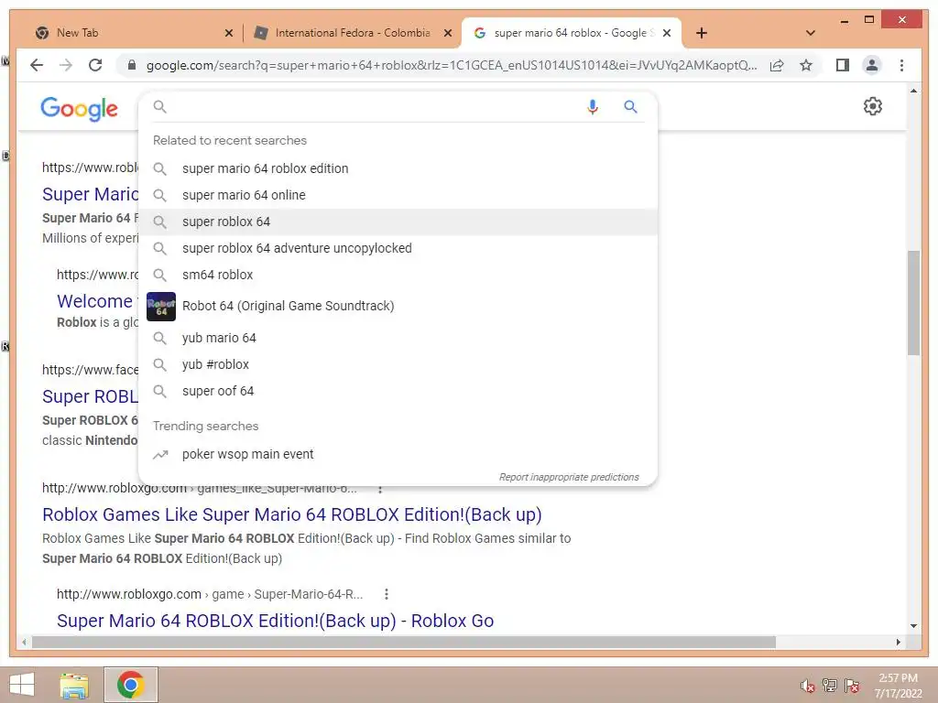This screenshot has height=703, width=938.
Task: Go back with the browser back arrow
Action: [x=37, y=65]
